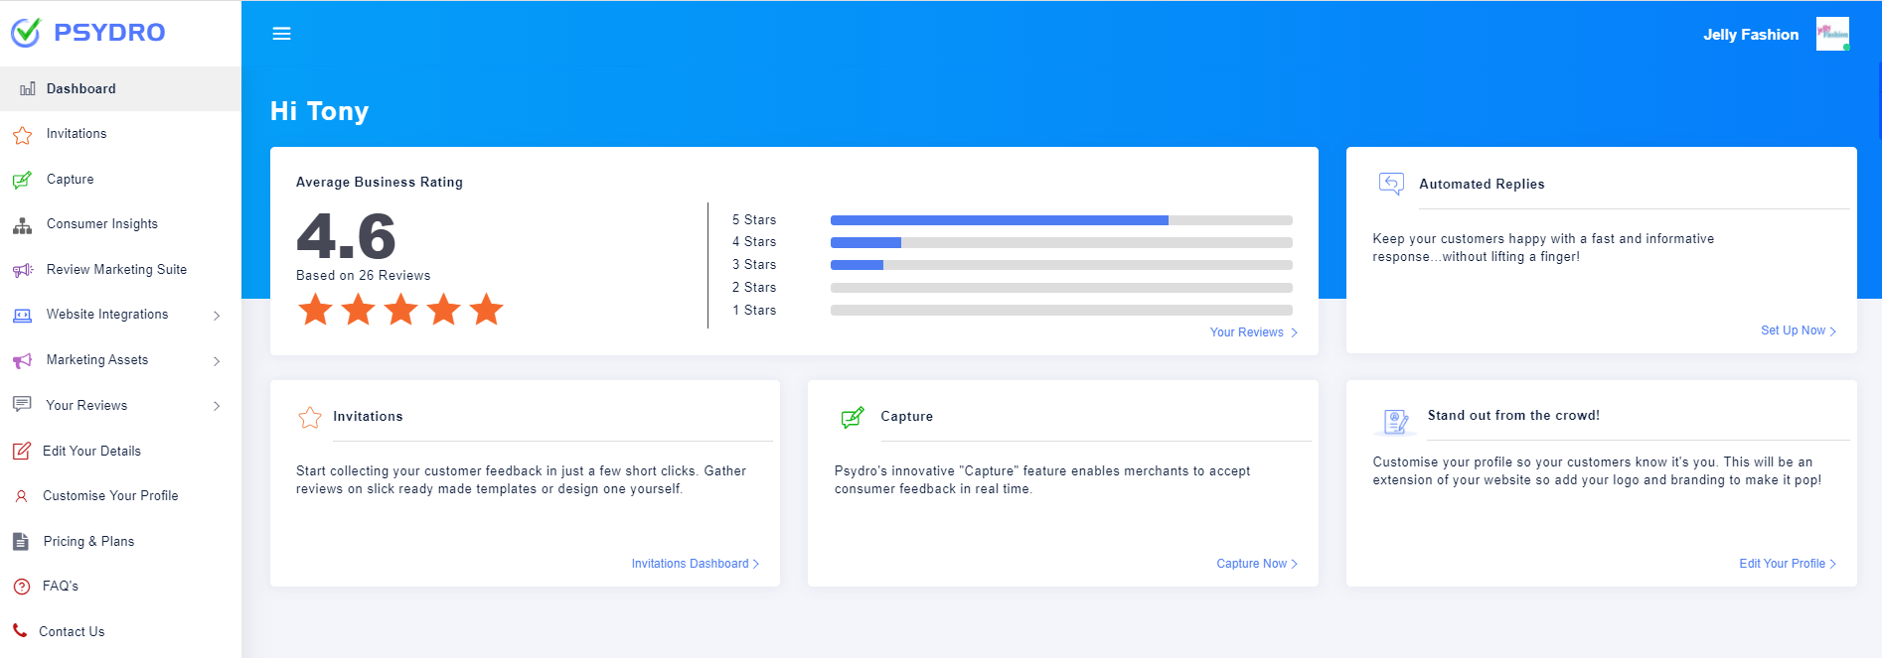
Task: Follow the Your Reviews link in rating card
Action: (x=1253, y=332)
